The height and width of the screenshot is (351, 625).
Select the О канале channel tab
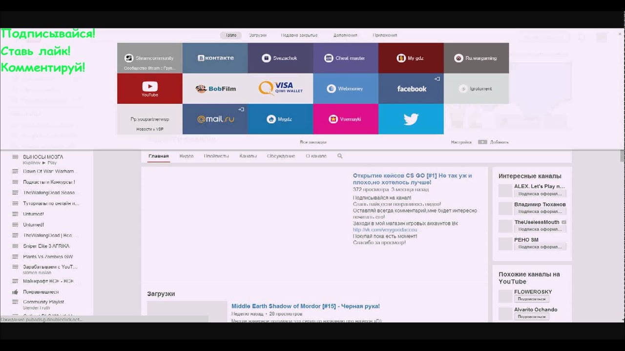(x=316, y=156)
